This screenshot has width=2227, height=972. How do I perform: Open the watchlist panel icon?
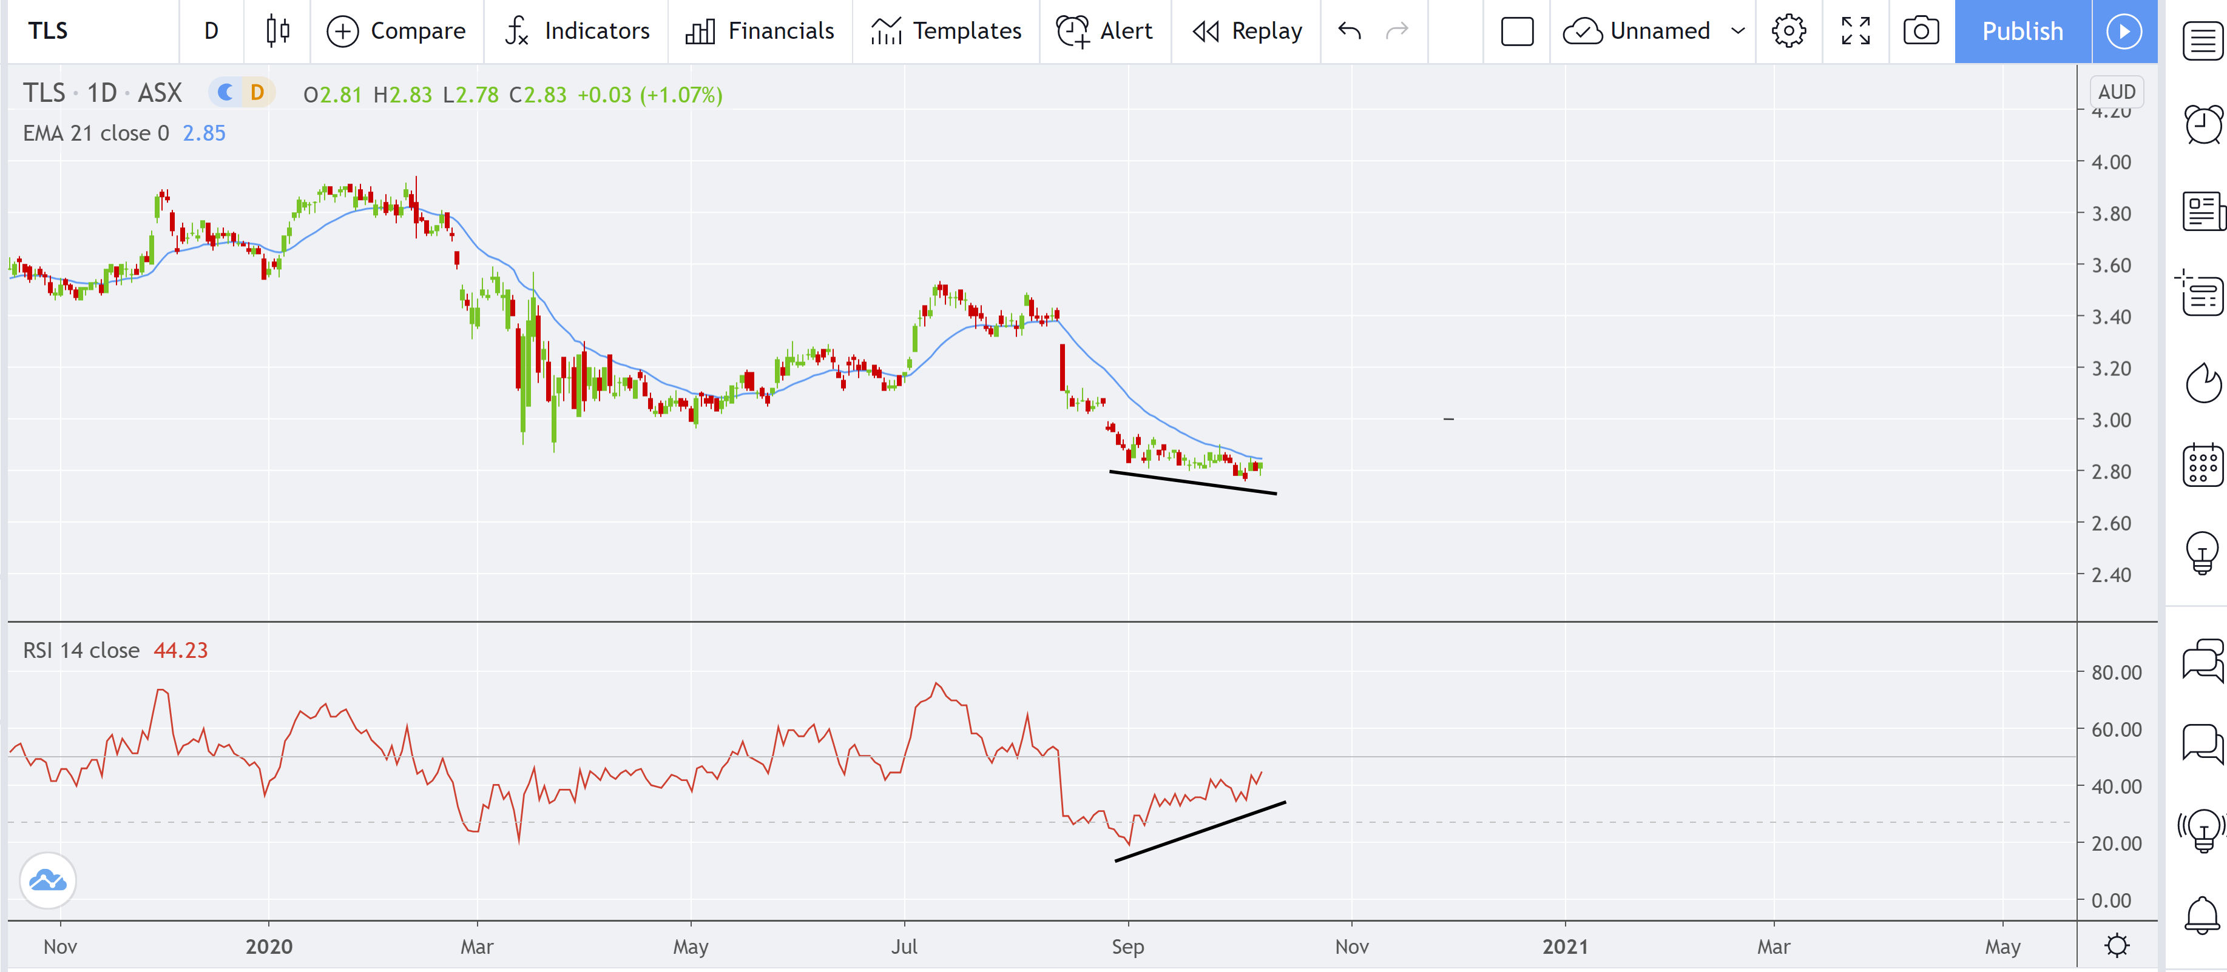coord(2203,40)
